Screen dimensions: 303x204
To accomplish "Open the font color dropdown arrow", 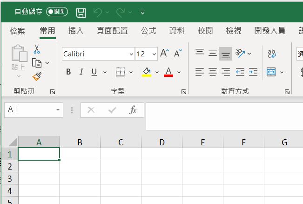I will 179,72.
